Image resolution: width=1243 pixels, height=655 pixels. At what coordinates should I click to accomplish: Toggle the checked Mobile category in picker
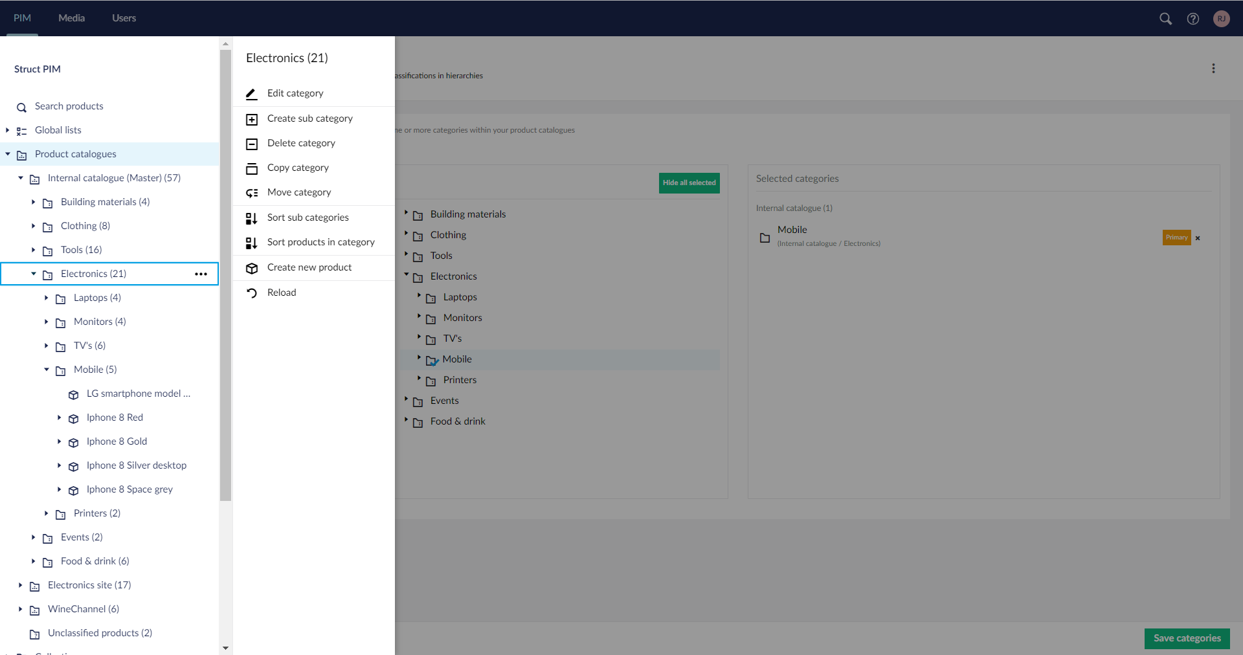[432, 360]
